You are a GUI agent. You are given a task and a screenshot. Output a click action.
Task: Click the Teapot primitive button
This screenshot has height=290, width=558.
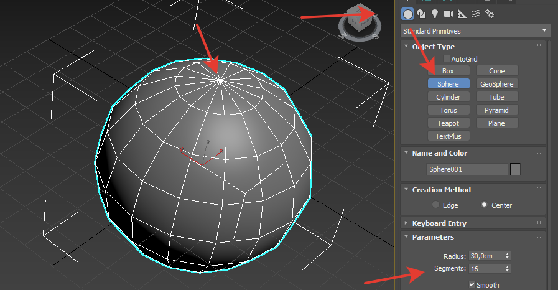(x=449, y=123)
